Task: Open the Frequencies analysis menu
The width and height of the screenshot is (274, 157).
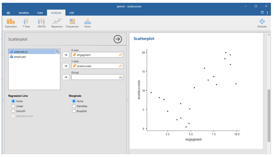Action: click(72, 23)
